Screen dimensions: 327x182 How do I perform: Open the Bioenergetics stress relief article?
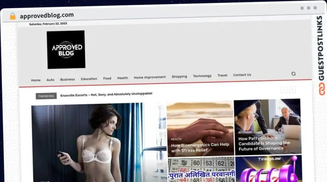click(200, 148)
